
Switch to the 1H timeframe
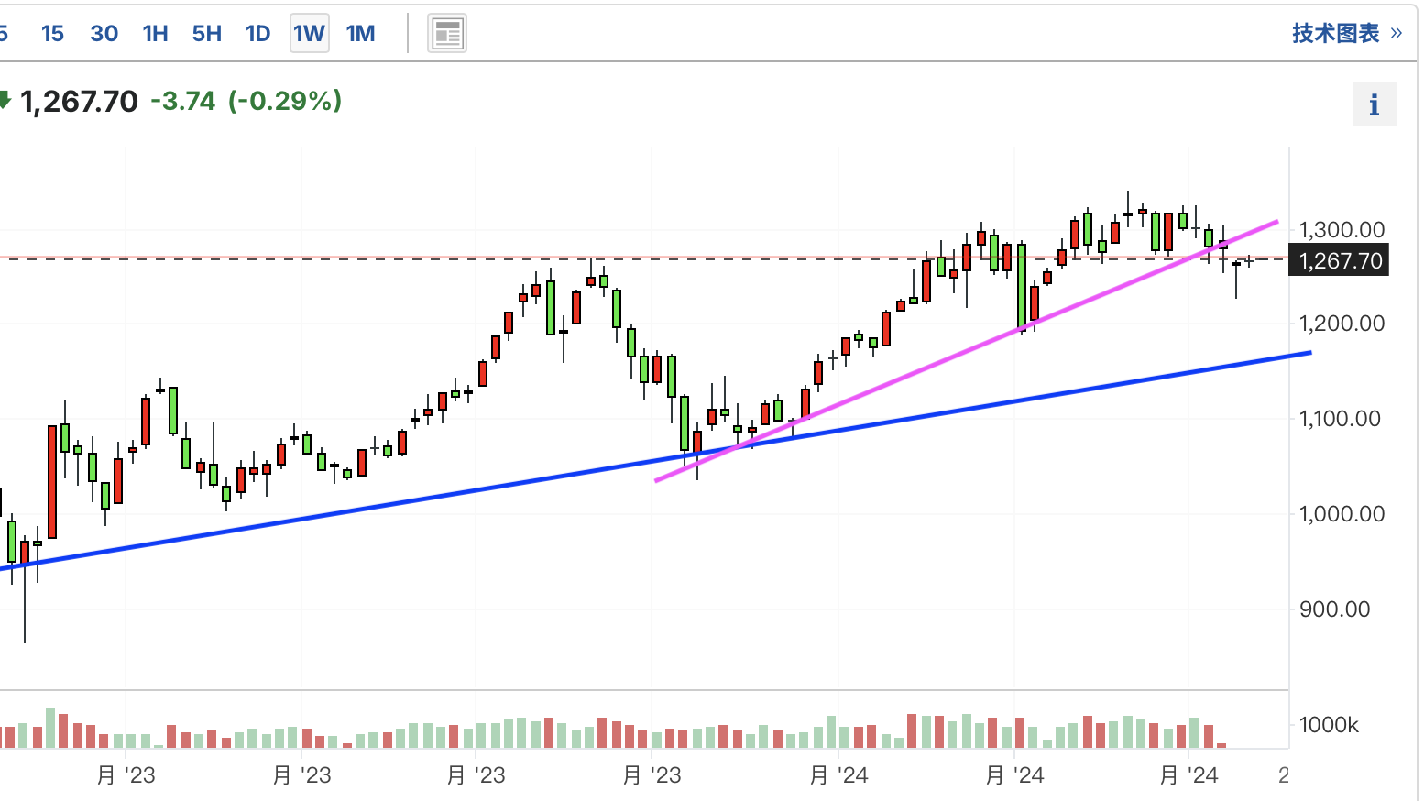tap(155, 34)
